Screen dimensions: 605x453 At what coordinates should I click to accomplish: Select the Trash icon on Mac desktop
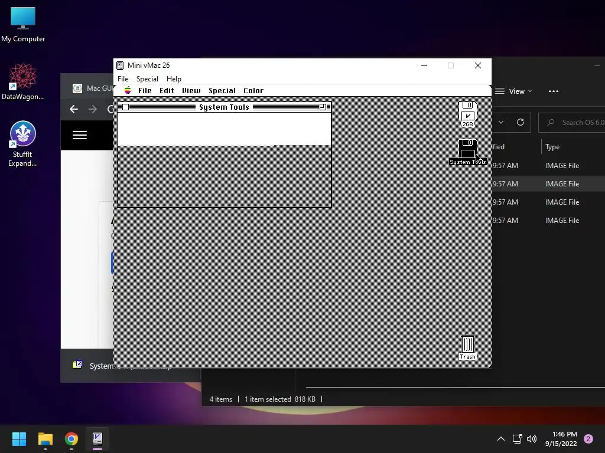[x=468, y=347]
